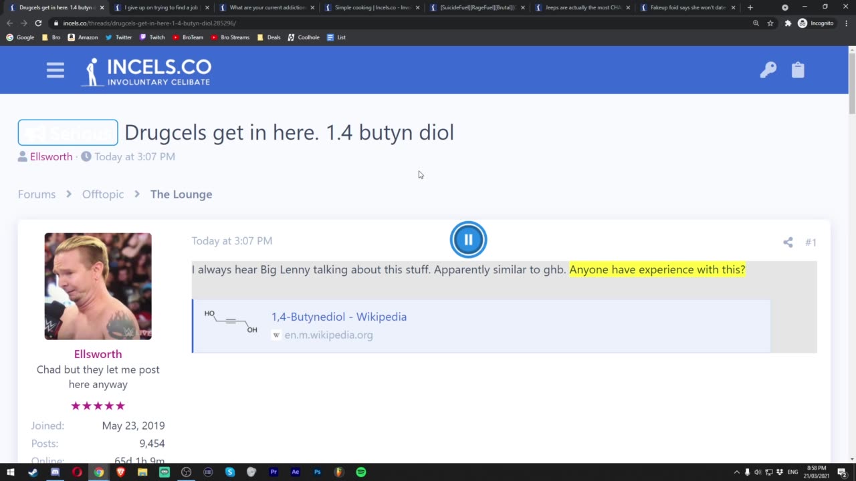Open the Chrome three-dot menu

[845, 23]
